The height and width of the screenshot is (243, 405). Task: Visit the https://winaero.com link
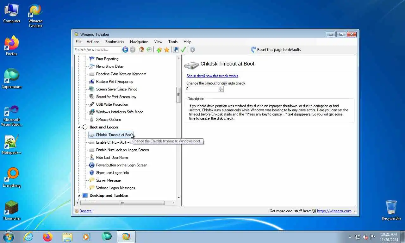pos(334,211)
